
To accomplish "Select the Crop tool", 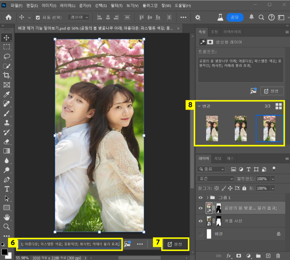I will [7, 75].
